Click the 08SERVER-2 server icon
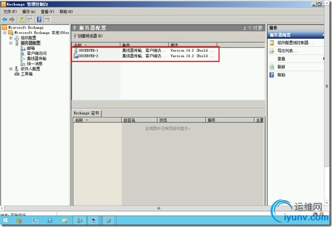Viewport: 332px width, 227px height. [x=76, y=56]
